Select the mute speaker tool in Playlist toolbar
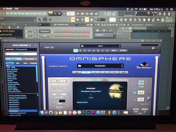Screen dimensions: 176x132 click(111, 25)
